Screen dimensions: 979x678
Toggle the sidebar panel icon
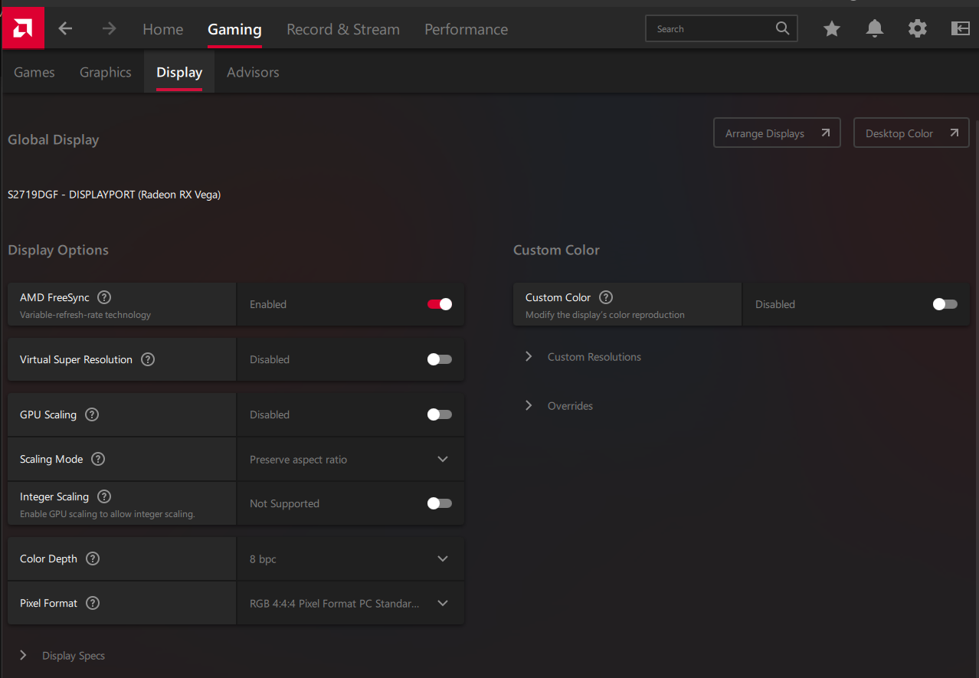(x=961, y=29)
